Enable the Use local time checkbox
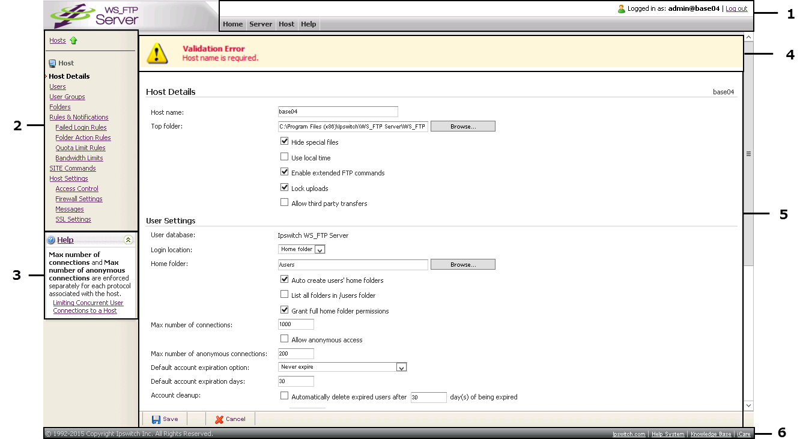The width and height of the screenshot is (800, 439). tap(285, 157)
